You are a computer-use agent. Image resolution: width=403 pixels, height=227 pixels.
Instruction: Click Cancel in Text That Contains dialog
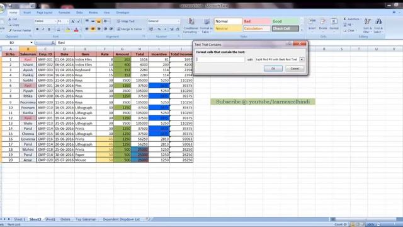[x=295, y=69]
